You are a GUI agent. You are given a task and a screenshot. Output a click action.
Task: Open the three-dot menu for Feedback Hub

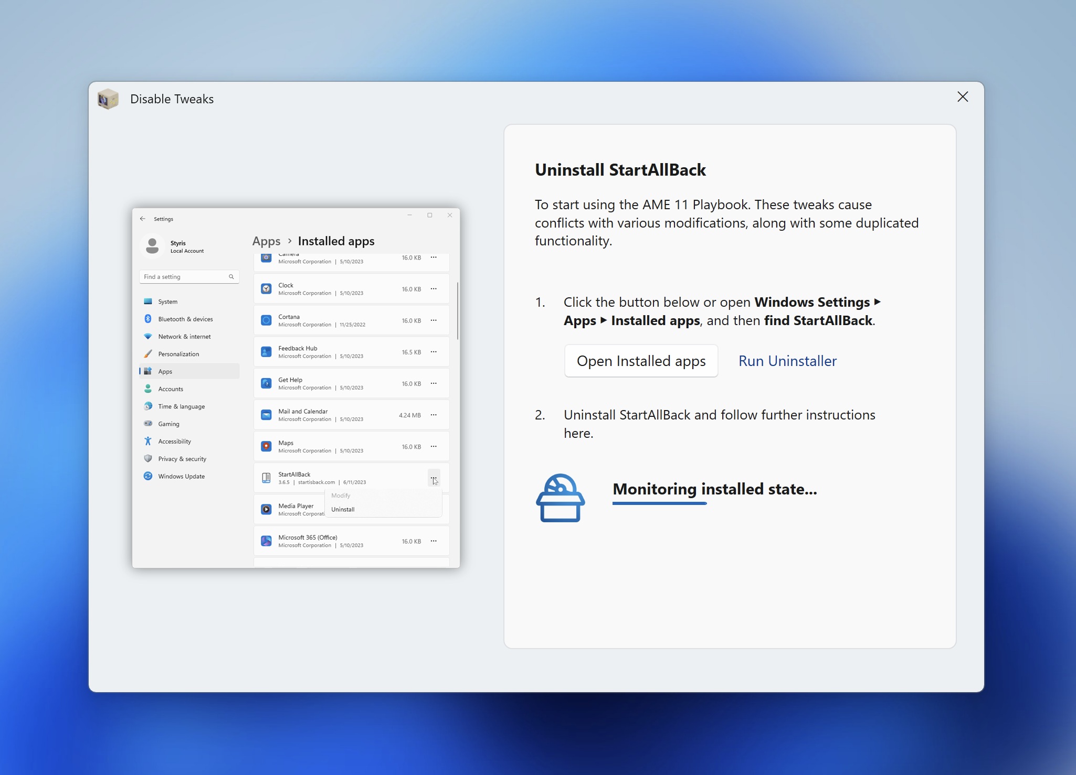pos(434,352)
